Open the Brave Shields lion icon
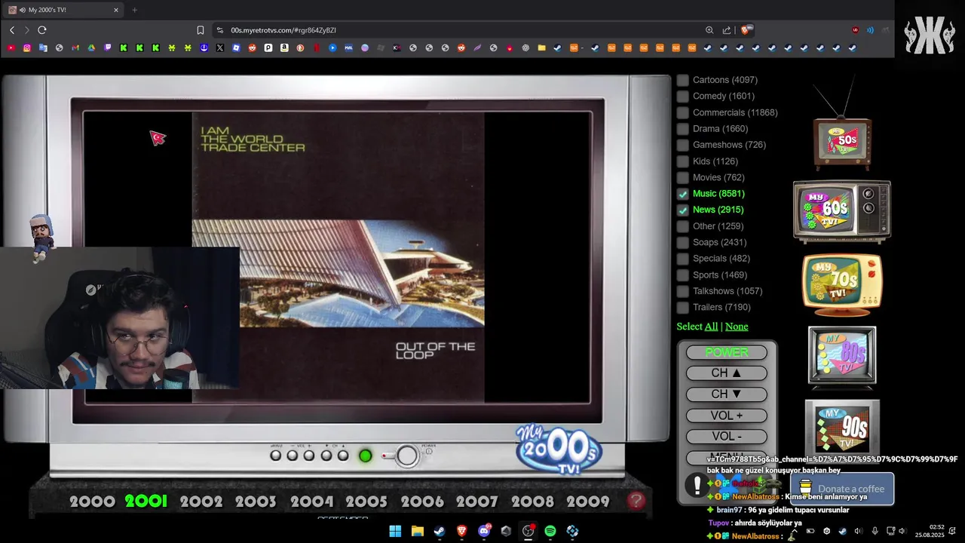965x543 pixels. pyautogui.click(x=745, y=30)
